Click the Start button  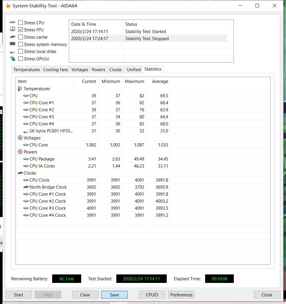[19, 295]
